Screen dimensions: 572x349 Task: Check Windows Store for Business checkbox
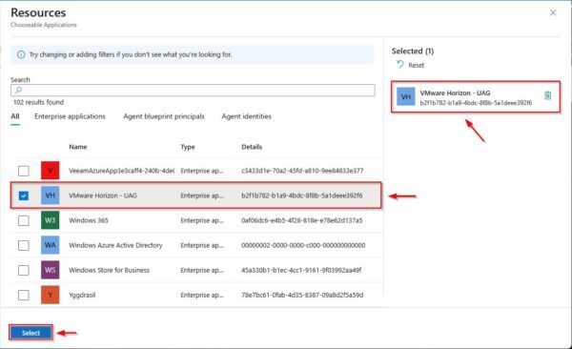24,270
